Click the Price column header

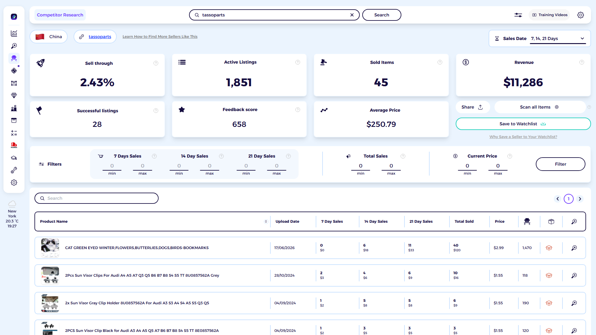pos(499,221)
